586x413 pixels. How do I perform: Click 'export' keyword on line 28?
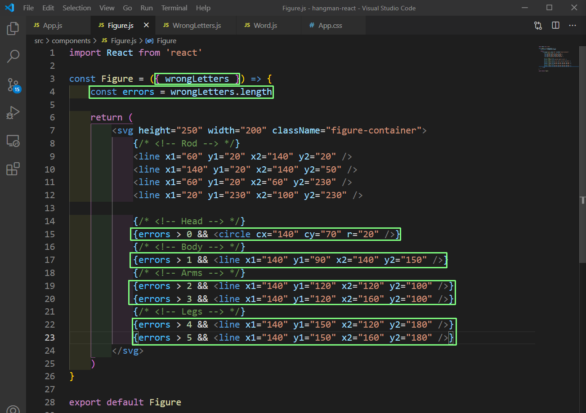click(85, 402)
